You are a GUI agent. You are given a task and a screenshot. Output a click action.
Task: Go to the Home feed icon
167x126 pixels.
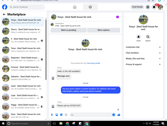75,7
